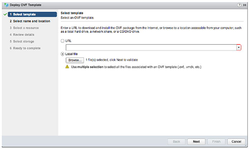Click Next to validate the template
Image resolution: width=249 pixels, height=149 pixels.
[x=196, y=141]
